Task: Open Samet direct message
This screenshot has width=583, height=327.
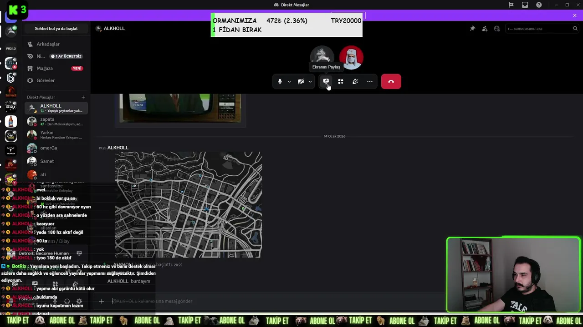Action: tap(56, 161)
